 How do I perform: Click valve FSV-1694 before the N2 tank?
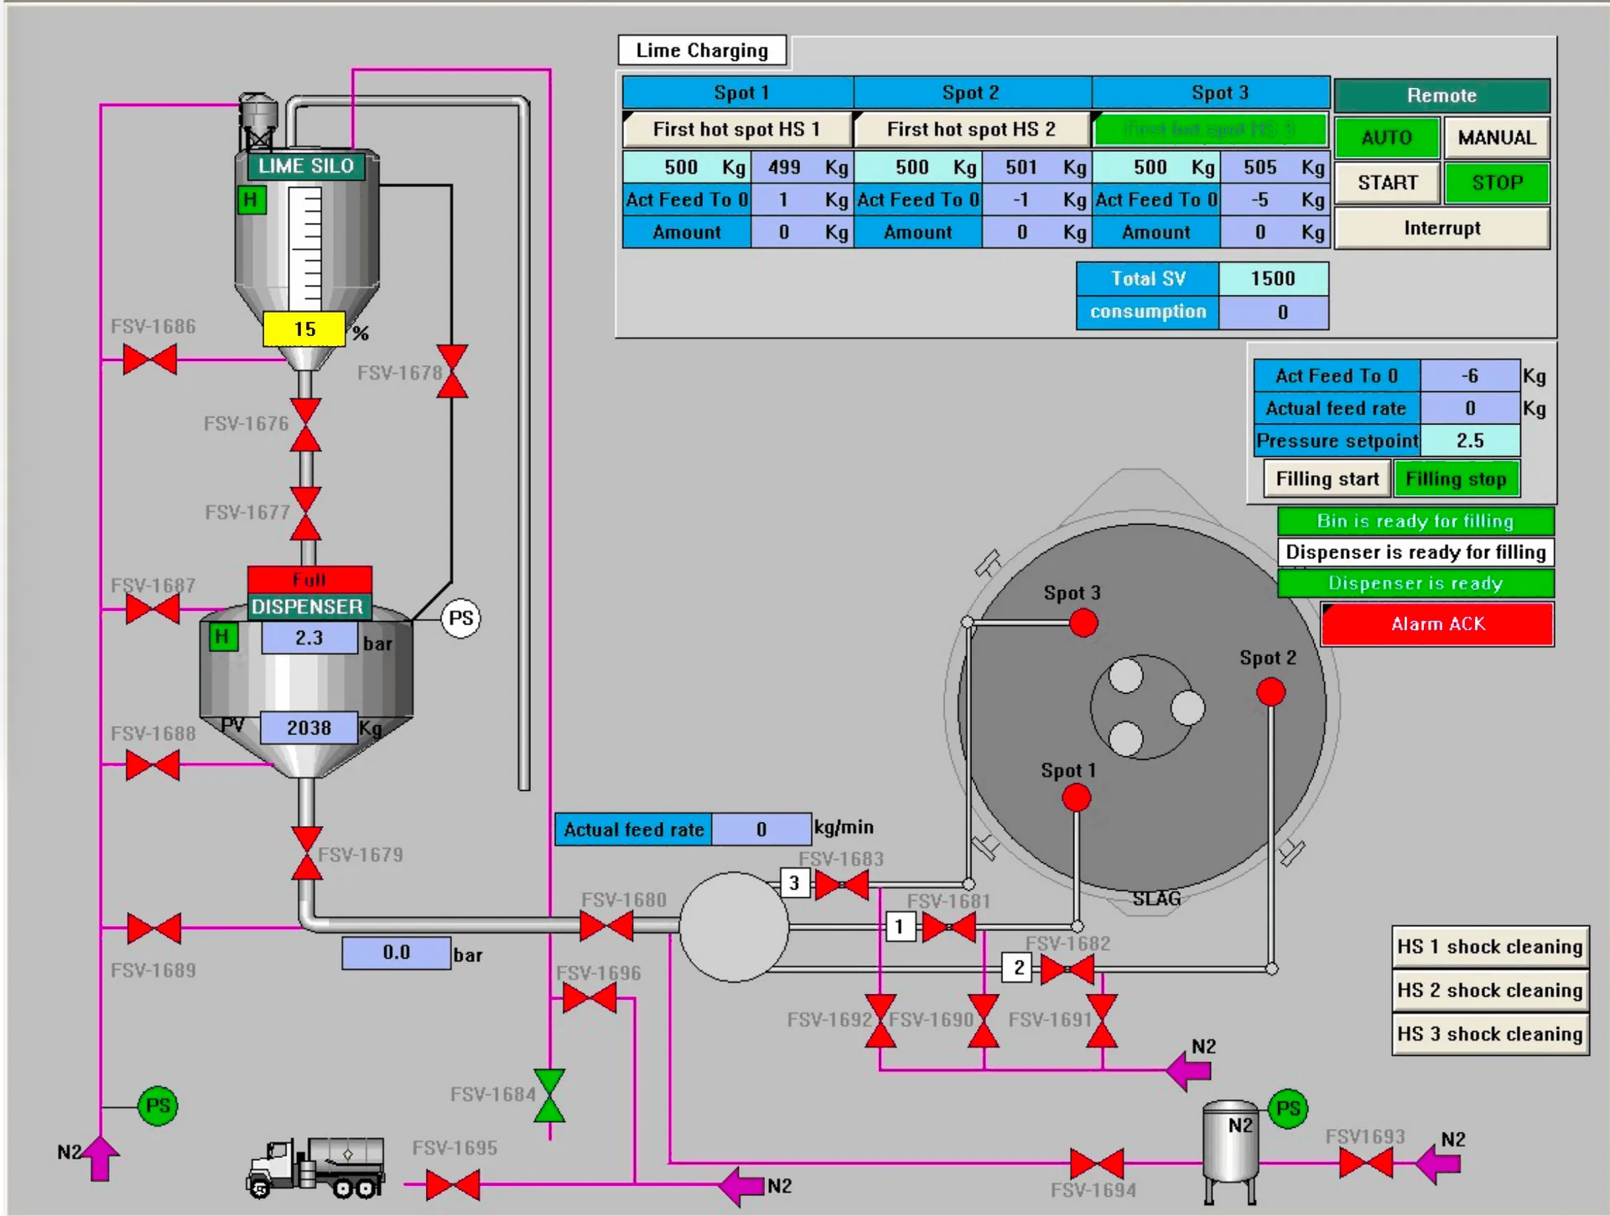pos(1097,1163)
